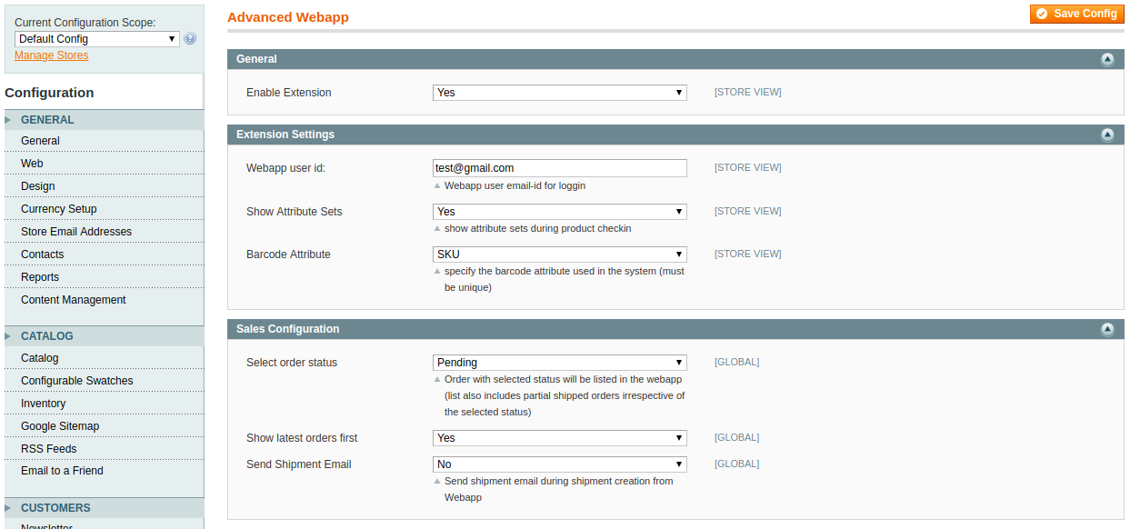This screenshot has height=529, width=1140.
Task: Open the Select order status dropdown
Action: pos(559,362)
